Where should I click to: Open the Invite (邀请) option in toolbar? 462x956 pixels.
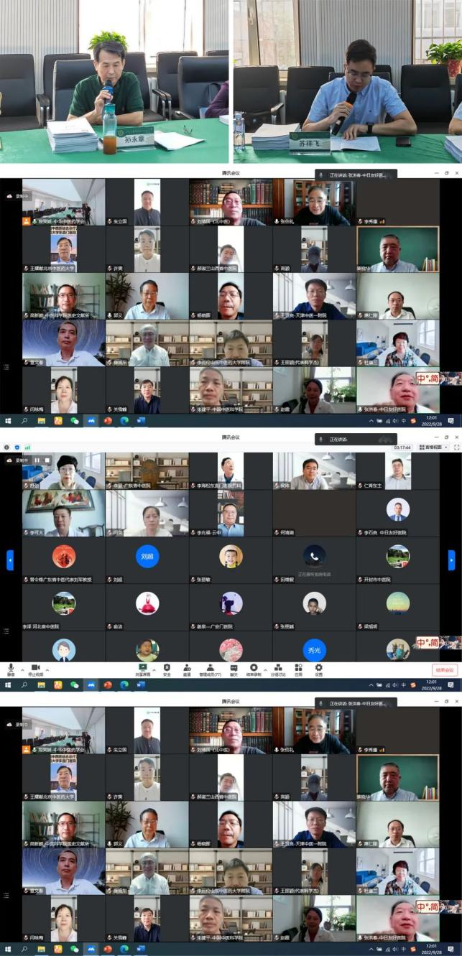click(187, 668)
